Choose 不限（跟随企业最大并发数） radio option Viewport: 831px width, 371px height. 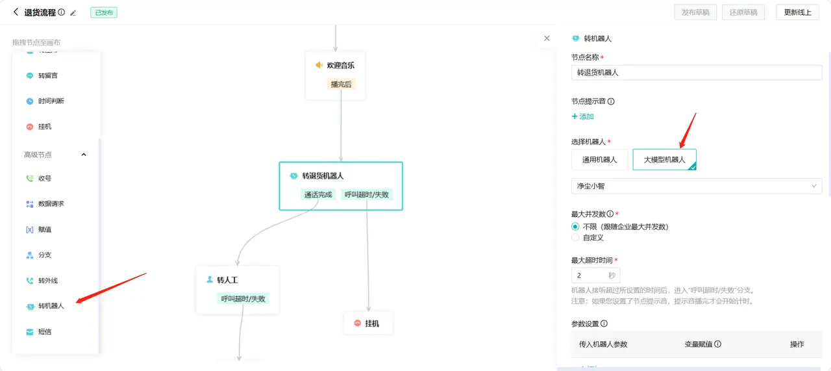coord(575,227)
